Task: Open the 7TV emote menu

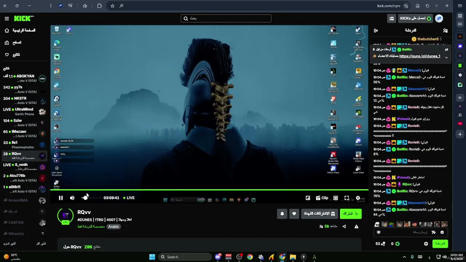Action: click(434, 232)
